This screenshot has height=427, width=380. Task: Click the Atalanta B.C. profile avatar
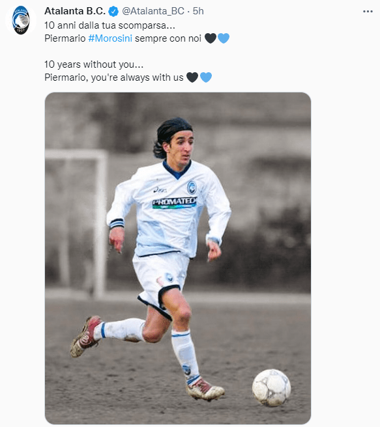[x=21, y=20]
